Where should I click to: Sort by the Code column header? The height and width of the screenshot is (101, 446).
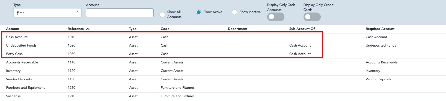coord(165,29)
